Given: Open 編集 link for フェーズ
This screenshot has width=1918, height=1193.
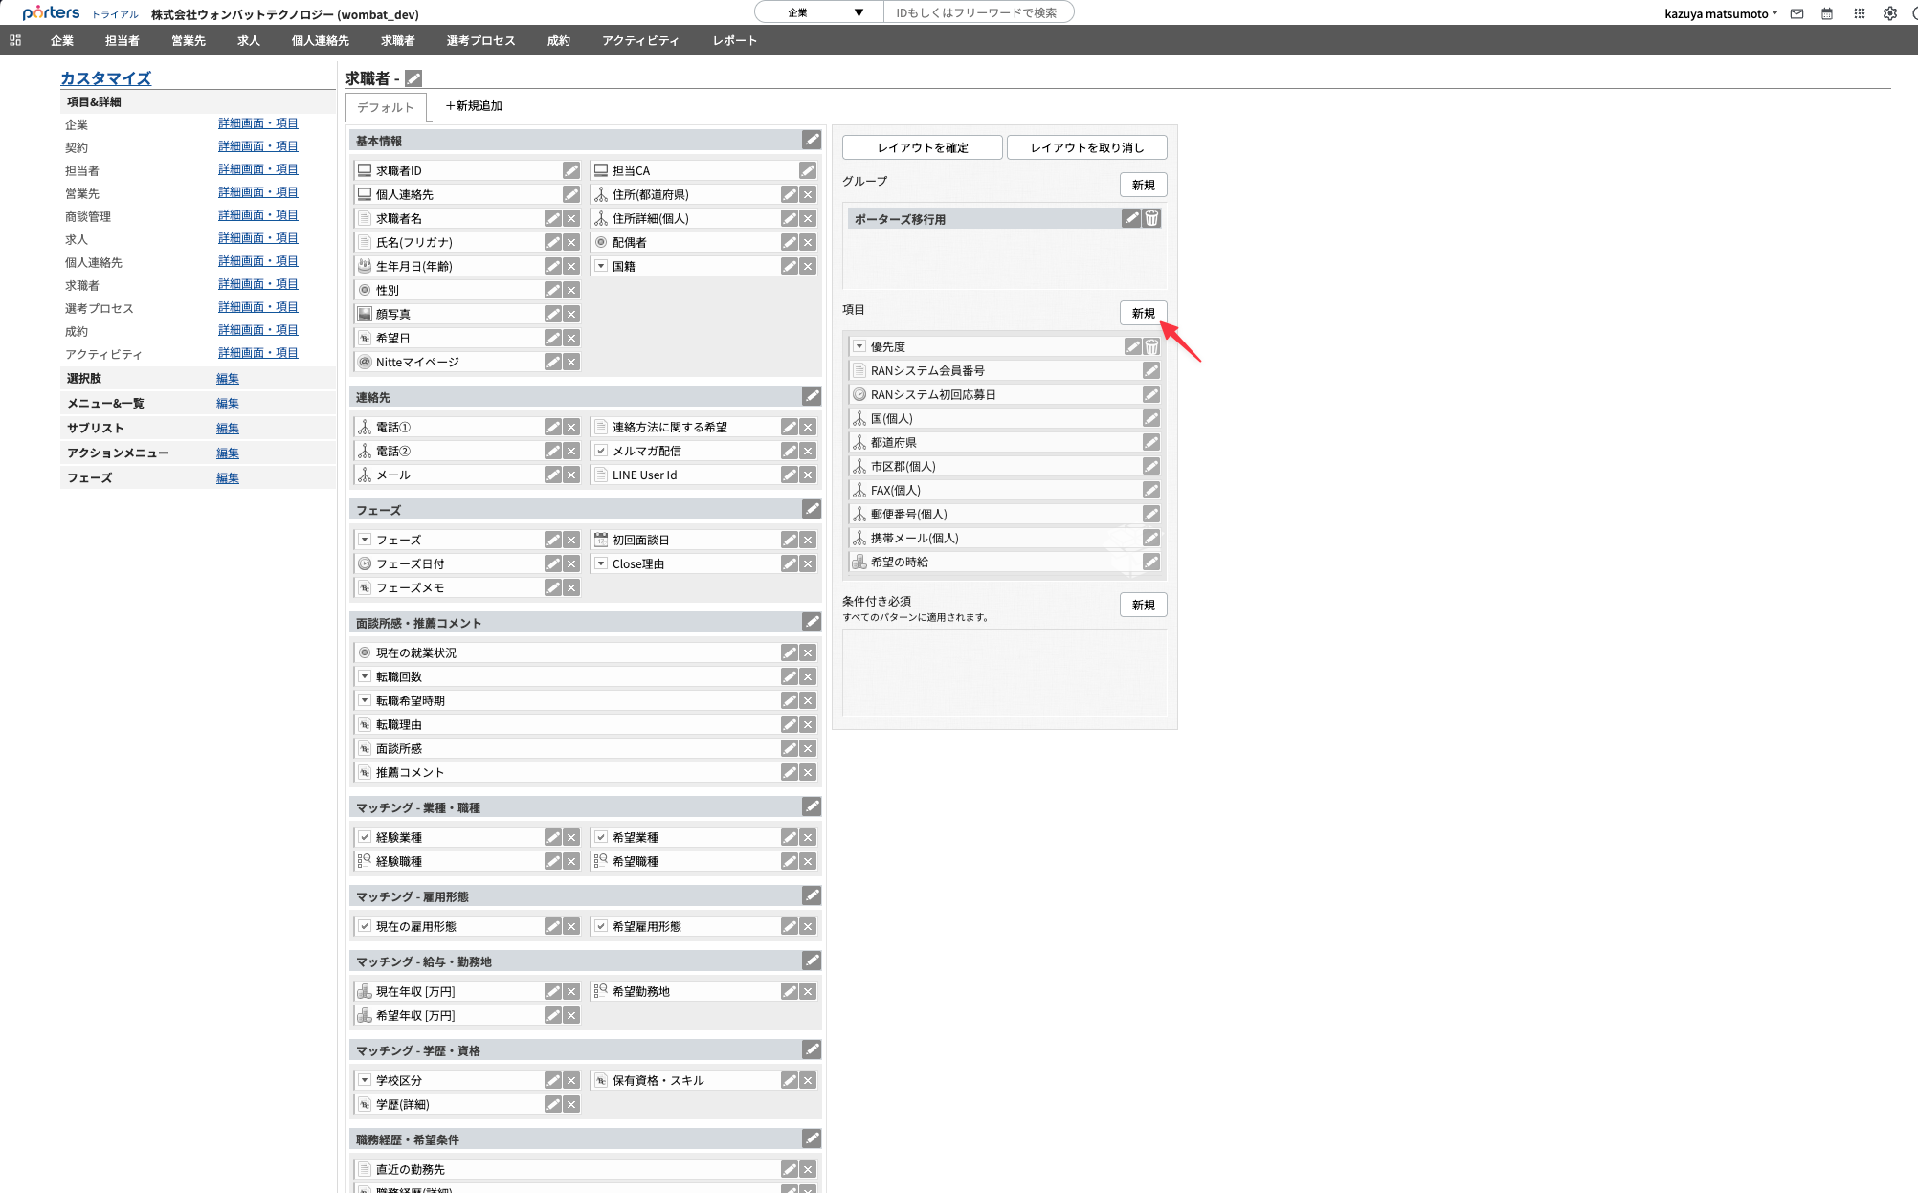Looking at the screenshot, I should [228, 478].
